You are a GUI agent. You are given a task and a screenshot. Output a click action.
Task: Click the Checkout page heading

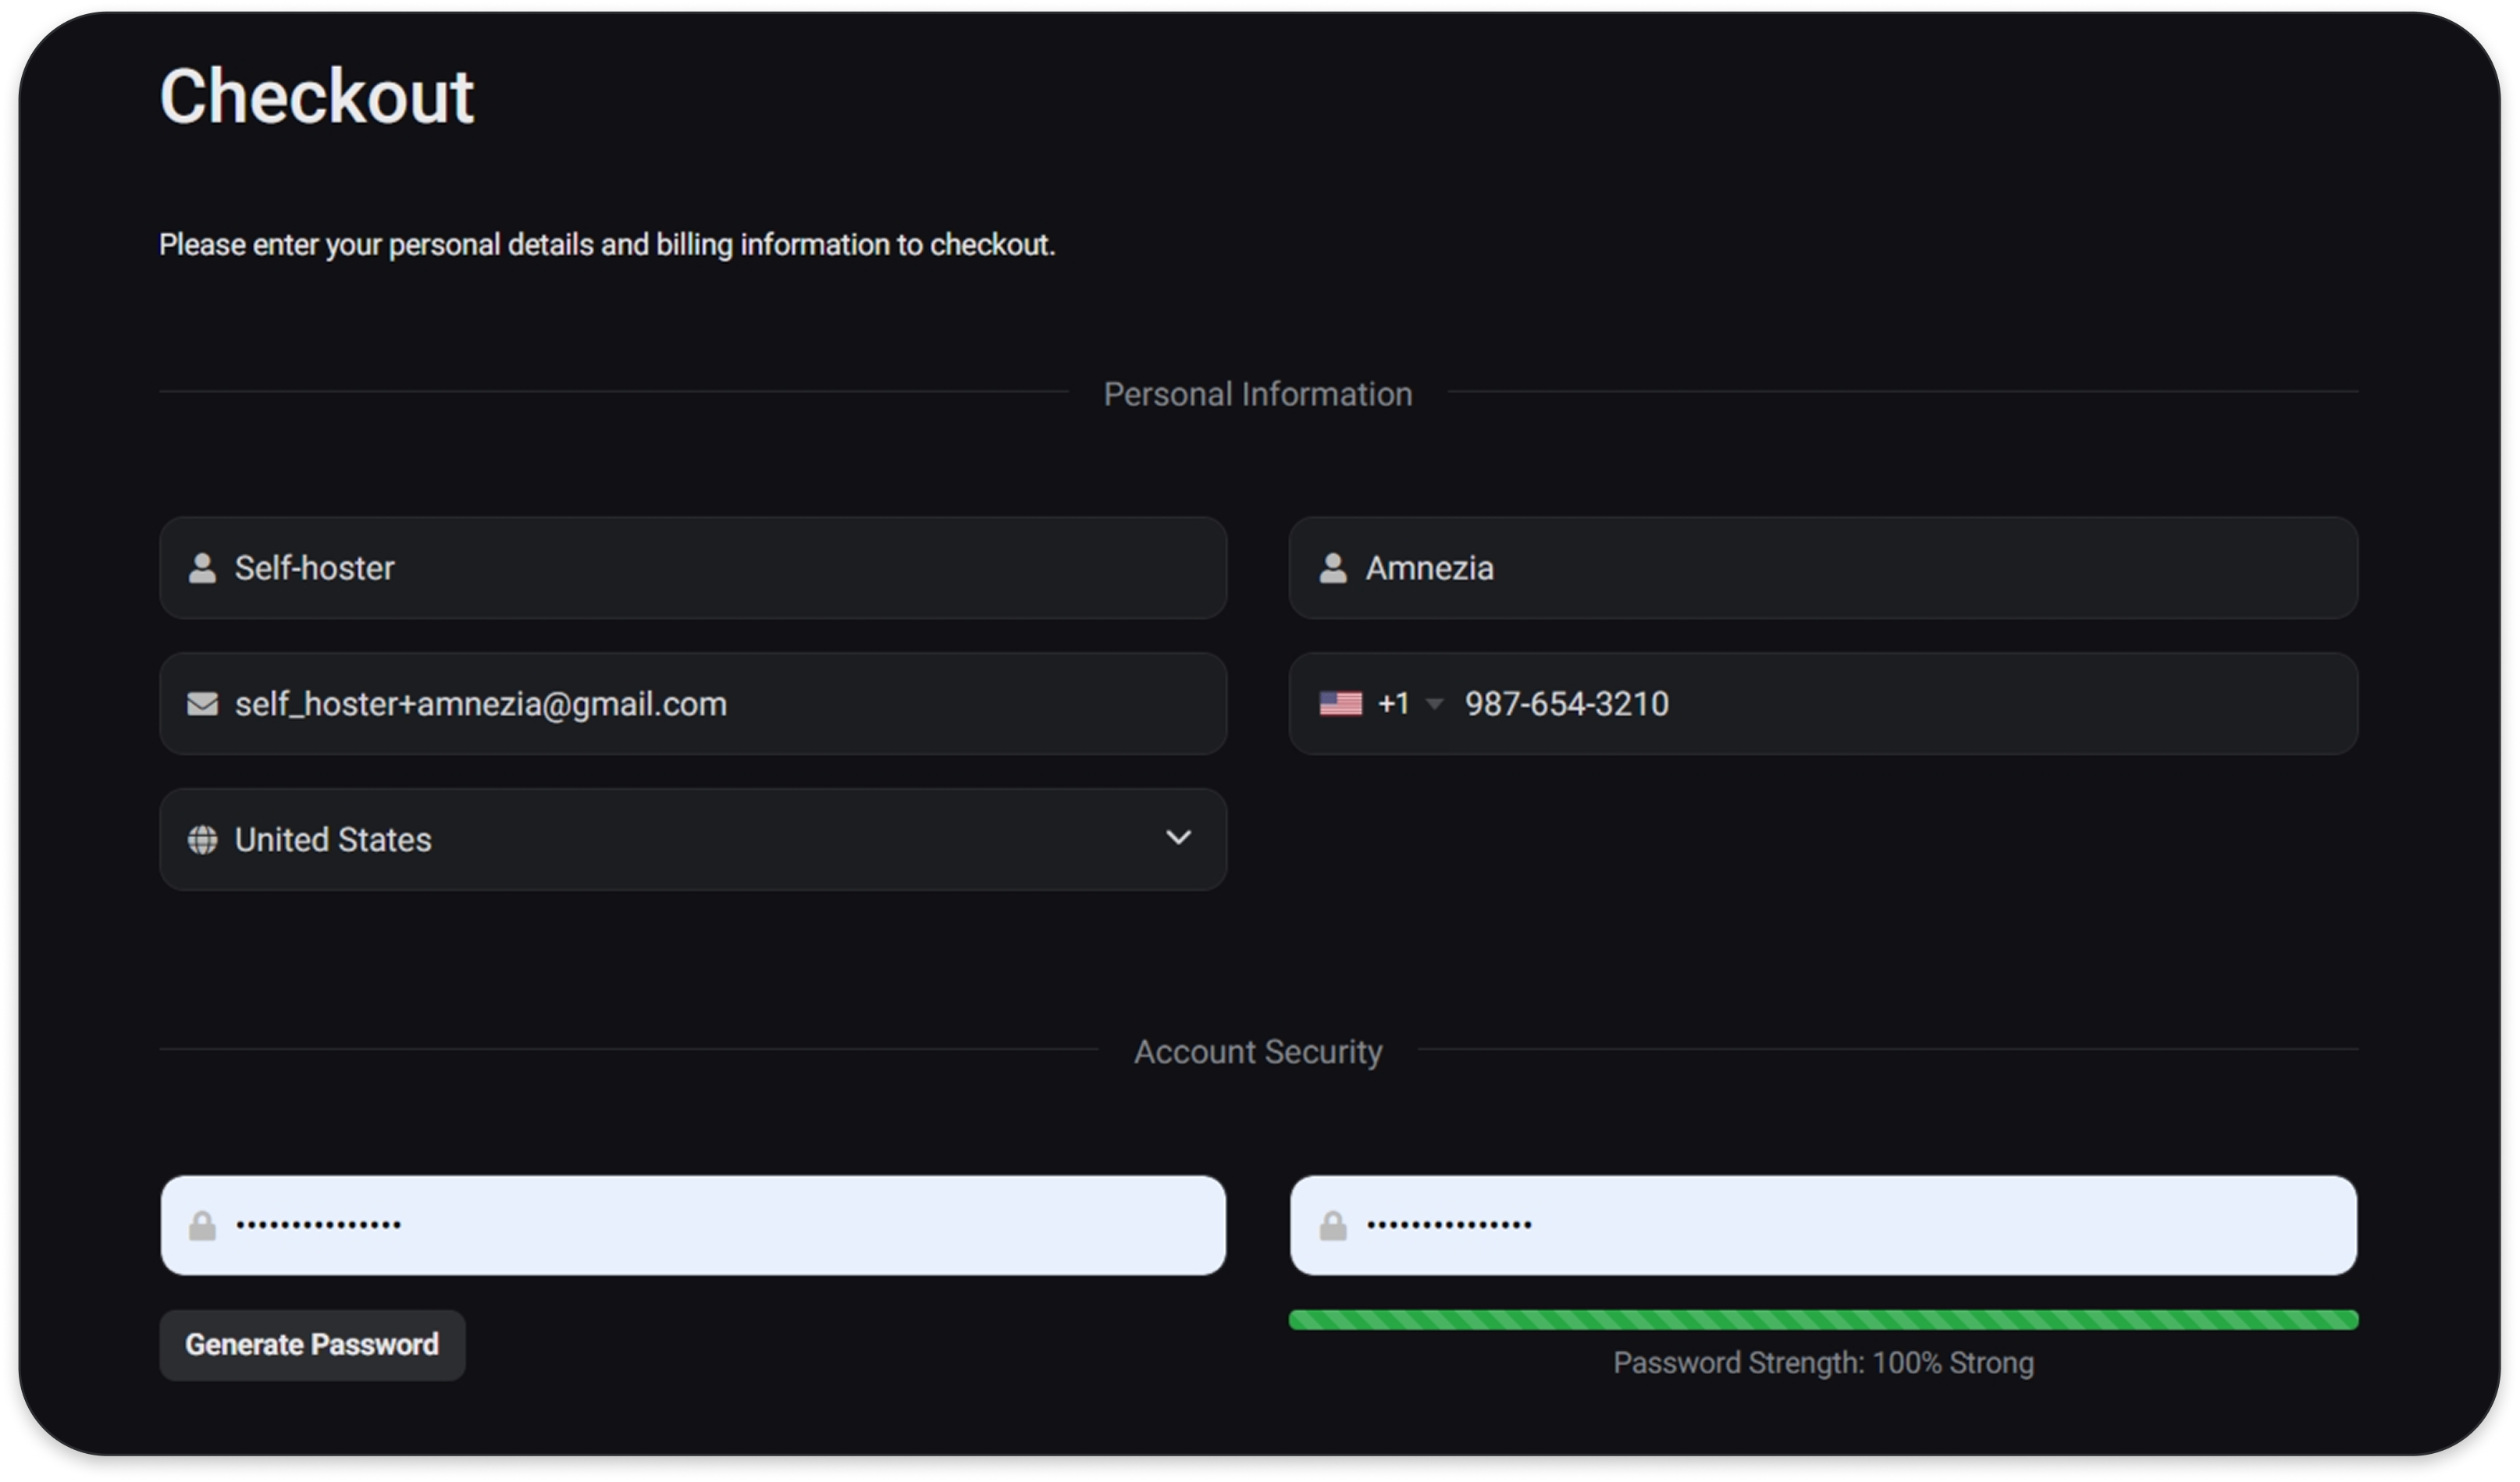(x=316, y=97)
